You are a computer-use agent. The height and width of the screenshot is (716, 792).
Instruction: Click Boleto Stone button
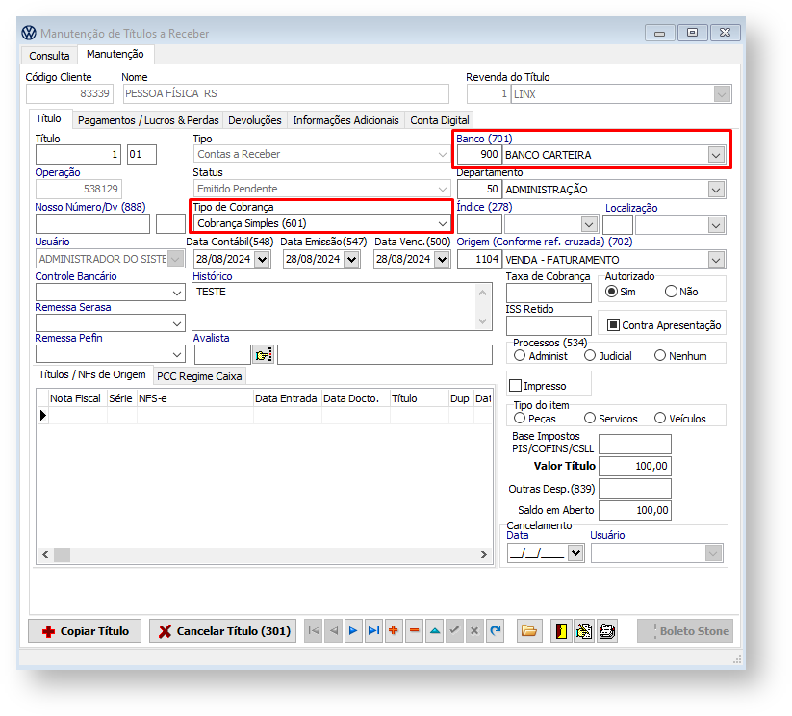tap(685, 631)
